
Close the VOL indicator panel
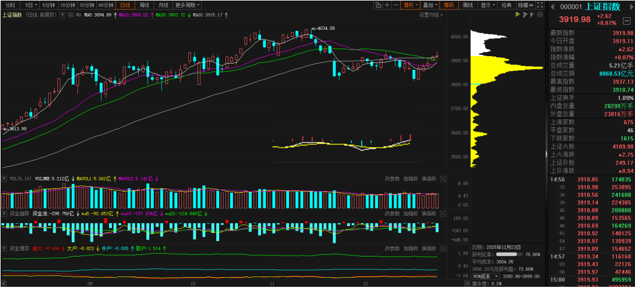443,179
